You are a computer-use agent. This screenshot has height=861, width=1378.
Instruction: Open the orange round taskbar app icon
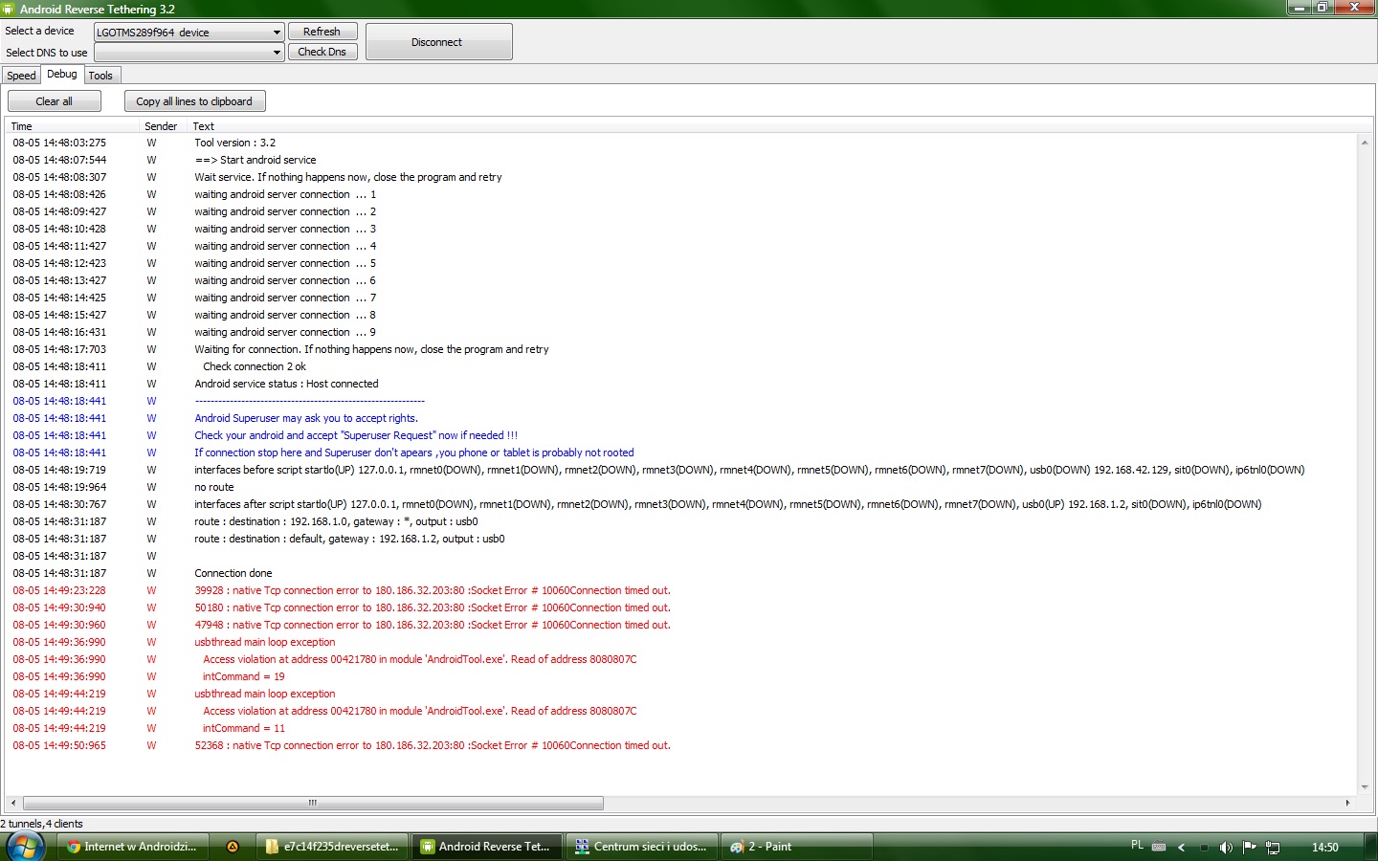pos(232,847)
